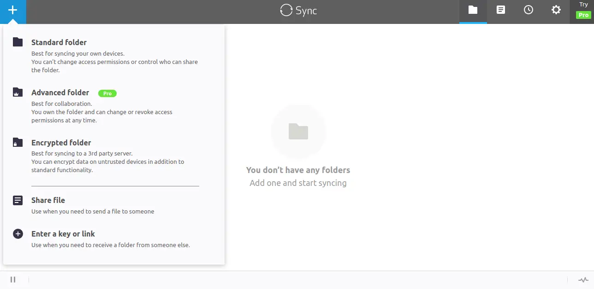
Task: Click "Use when you need to send a file" text
Action: (x=93, y=212)
